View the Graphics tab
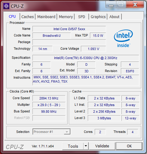The image size is (147, 154). (x=98, y=17)
